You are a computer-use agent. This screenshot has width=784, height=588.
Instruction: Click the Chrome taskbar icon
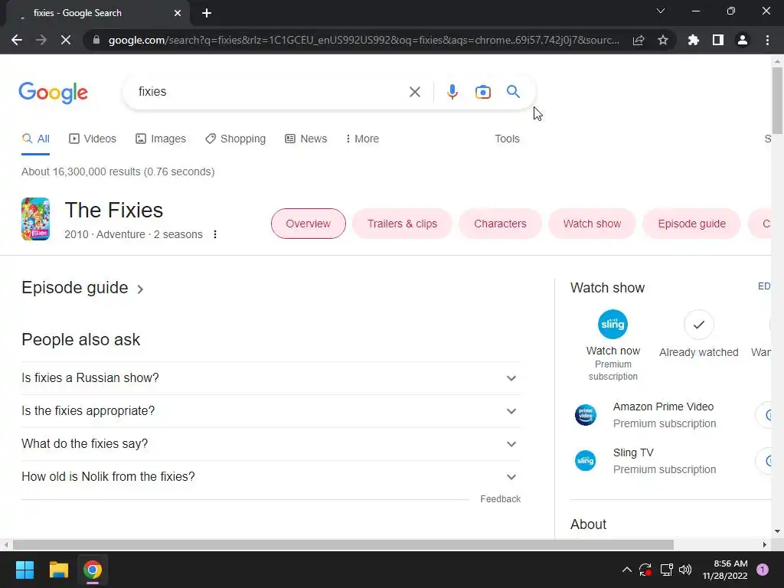[x=93, y=570]
